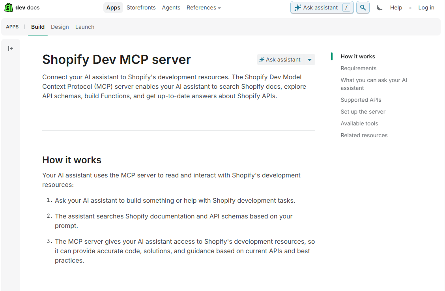Switch to the Design tab
The height and width of the screenshot is (291, 445).
coord(60,27)
